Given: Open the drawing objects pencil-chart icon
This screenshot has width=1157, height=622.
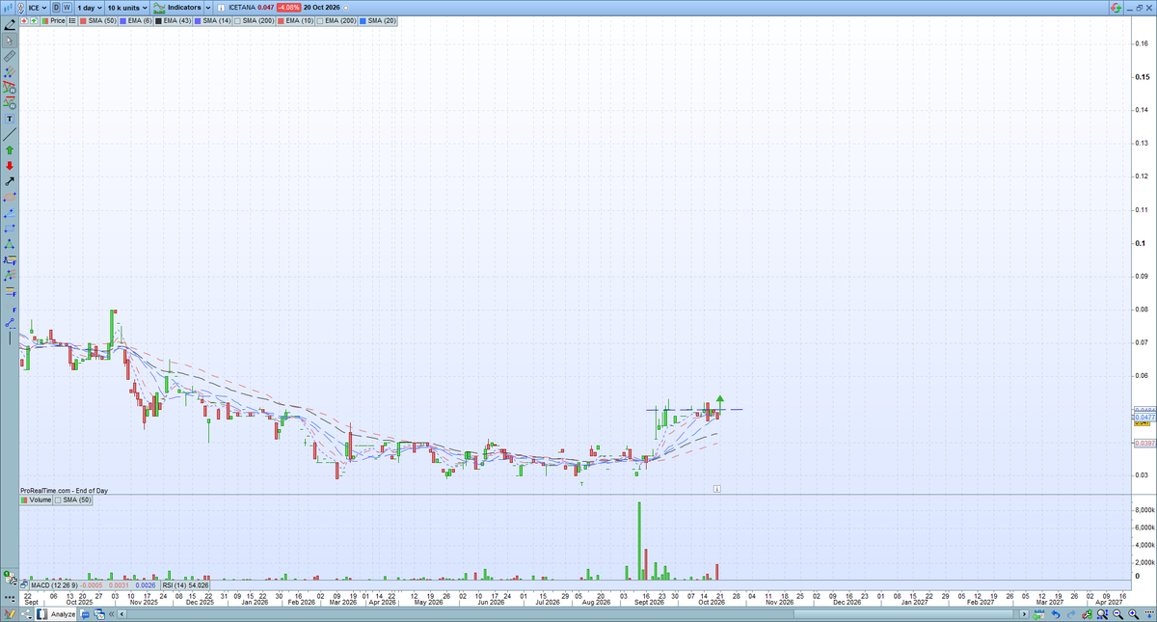Looking at the screenshot, I should 10,614.
